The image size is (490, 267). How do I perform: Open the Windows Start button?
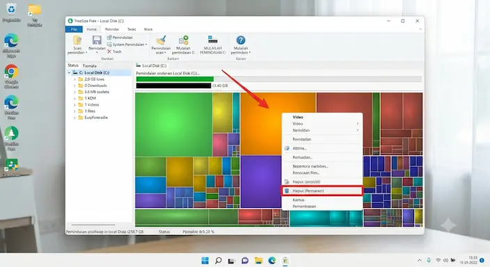[205, 261]
